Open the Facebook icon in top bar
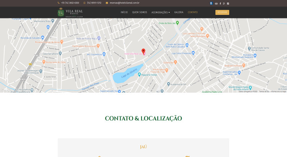287x157 pixels. tap(220, 3)
